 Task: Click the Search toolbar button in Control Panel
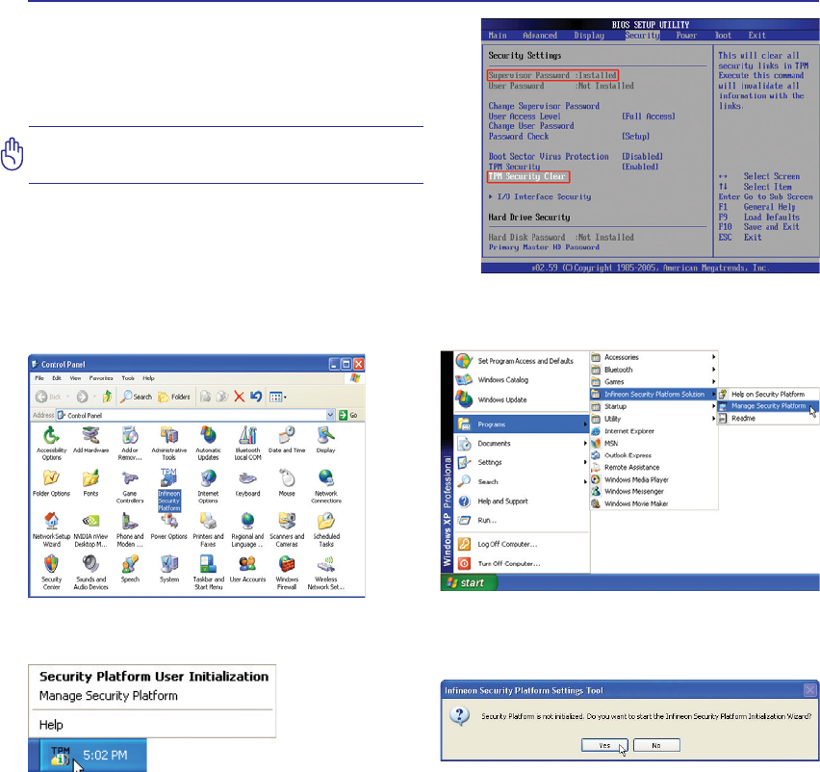[x=136, y=397]
